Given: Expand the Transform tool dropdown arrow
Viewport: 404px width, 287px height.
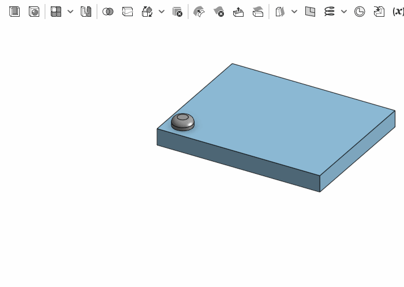Looking at the screenshot, I should (x=162, y=12).
